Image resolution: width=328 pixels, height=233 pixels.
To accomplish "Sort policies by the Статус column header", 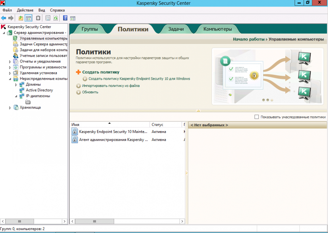I will click(x=166, y=125).
